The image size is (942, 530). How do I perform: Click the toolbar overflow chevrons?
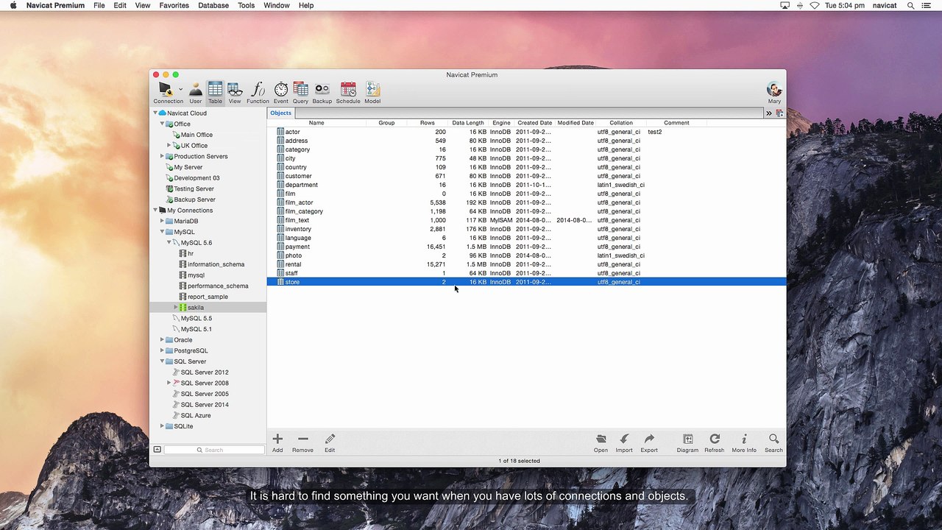pyautogui.click(x=768, y=113)
